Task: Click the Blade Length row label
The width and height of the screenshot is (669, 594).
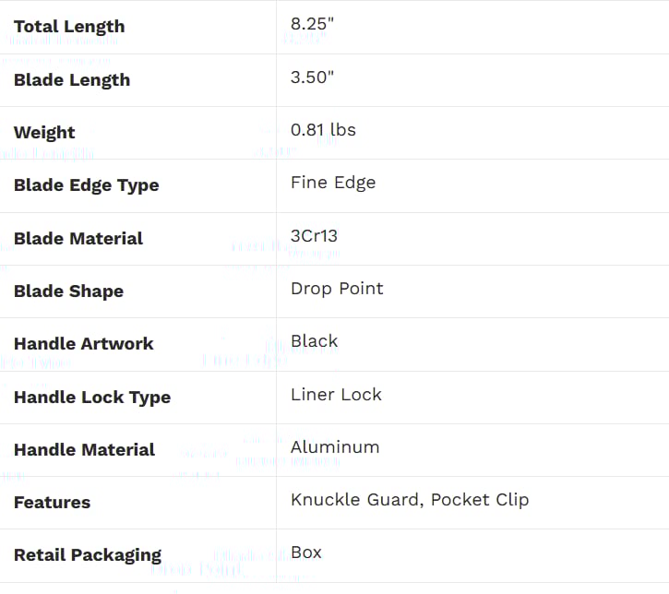Action: coord(72,80)
